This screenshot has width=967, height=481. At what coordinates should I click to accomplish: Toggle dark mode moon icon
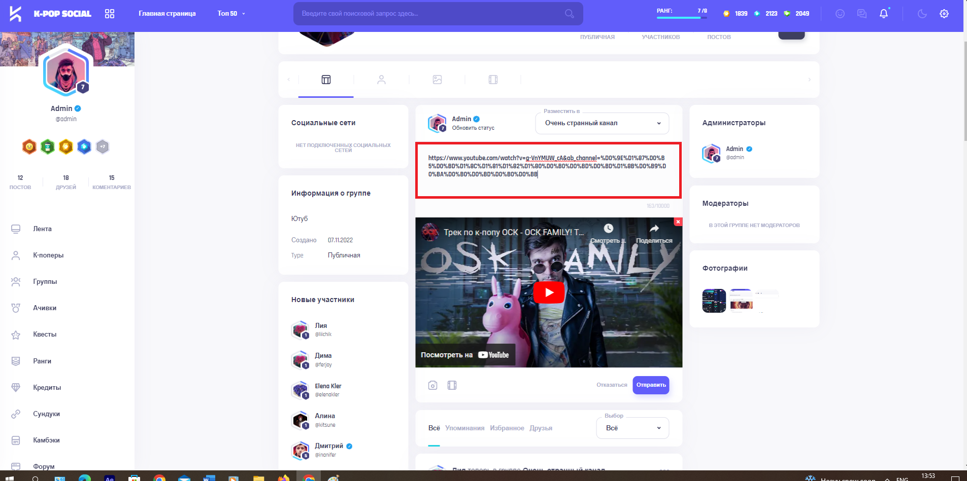coord(922,14)
